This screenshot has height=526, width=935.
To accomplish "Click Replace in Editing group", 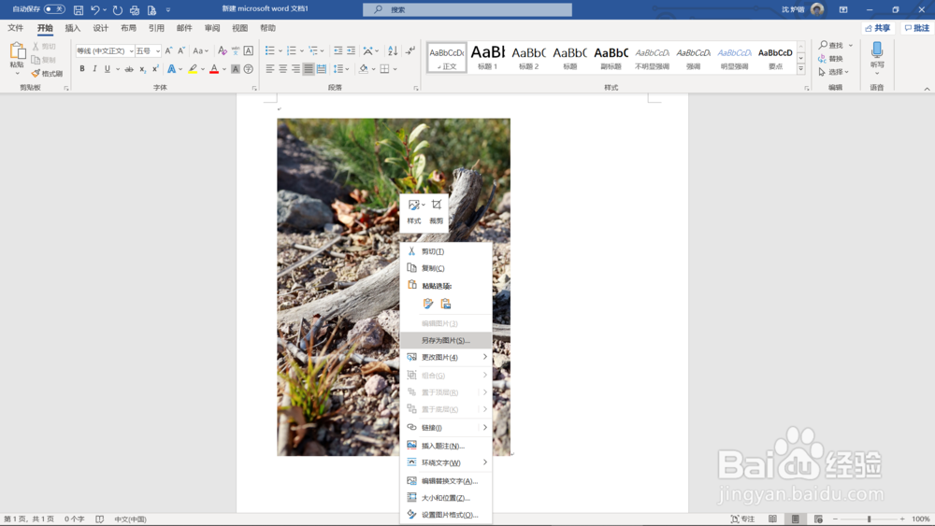I will click(x=831, y=58).
